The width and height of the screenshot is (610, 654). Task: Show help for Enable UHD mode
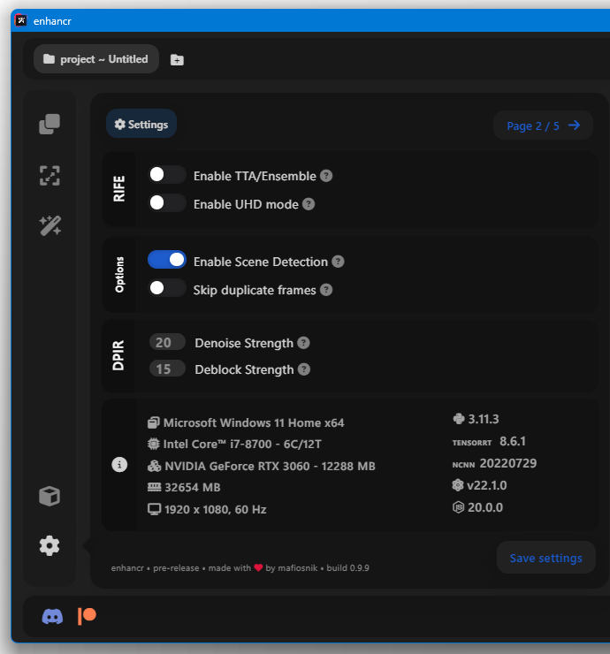[309, 204]
